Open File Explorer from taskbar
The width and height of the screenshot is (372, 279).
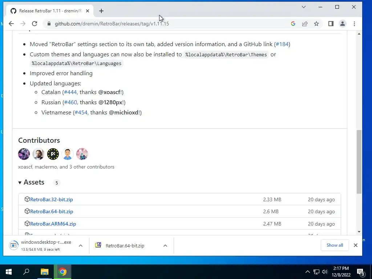44,272
